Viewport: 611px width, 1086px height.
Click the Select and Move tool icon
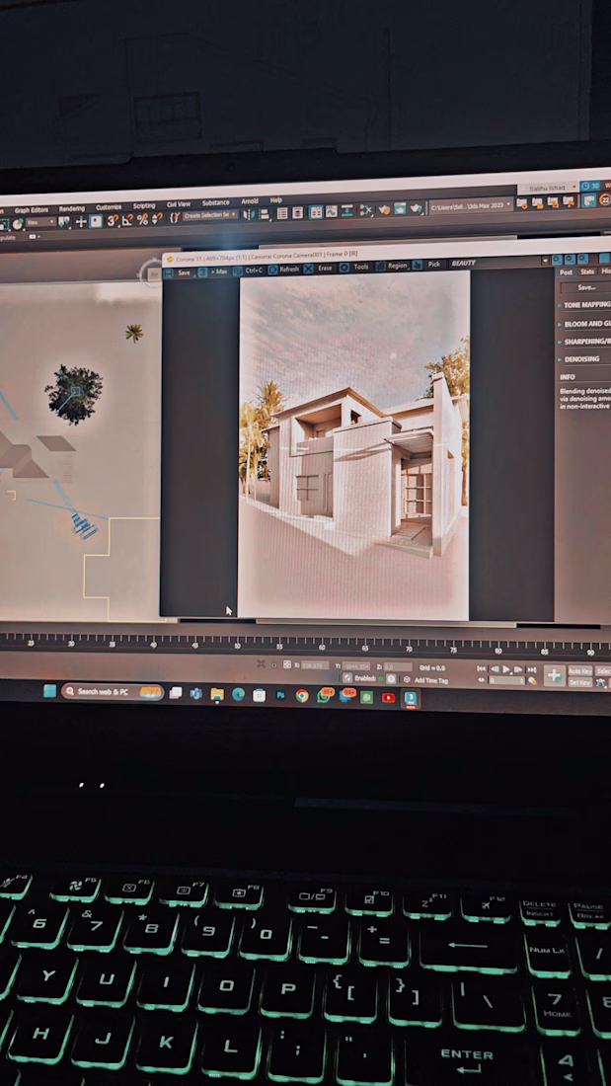[x=80, y=221]
